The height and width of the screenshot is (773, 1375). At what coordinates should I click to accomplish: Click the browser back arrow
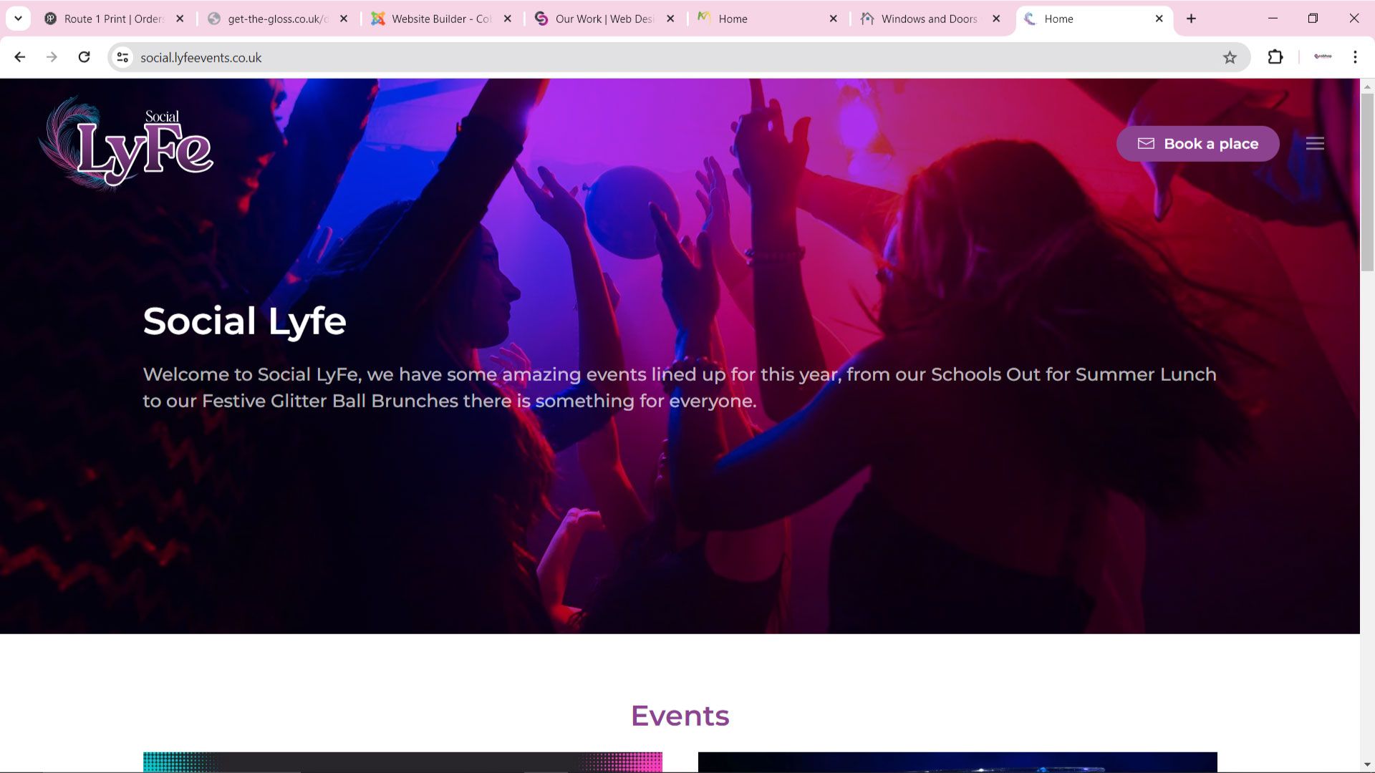(19, 57)
